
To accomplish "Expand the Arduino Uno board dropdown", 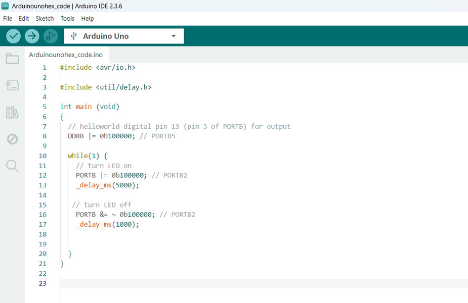I will [123, 36].
